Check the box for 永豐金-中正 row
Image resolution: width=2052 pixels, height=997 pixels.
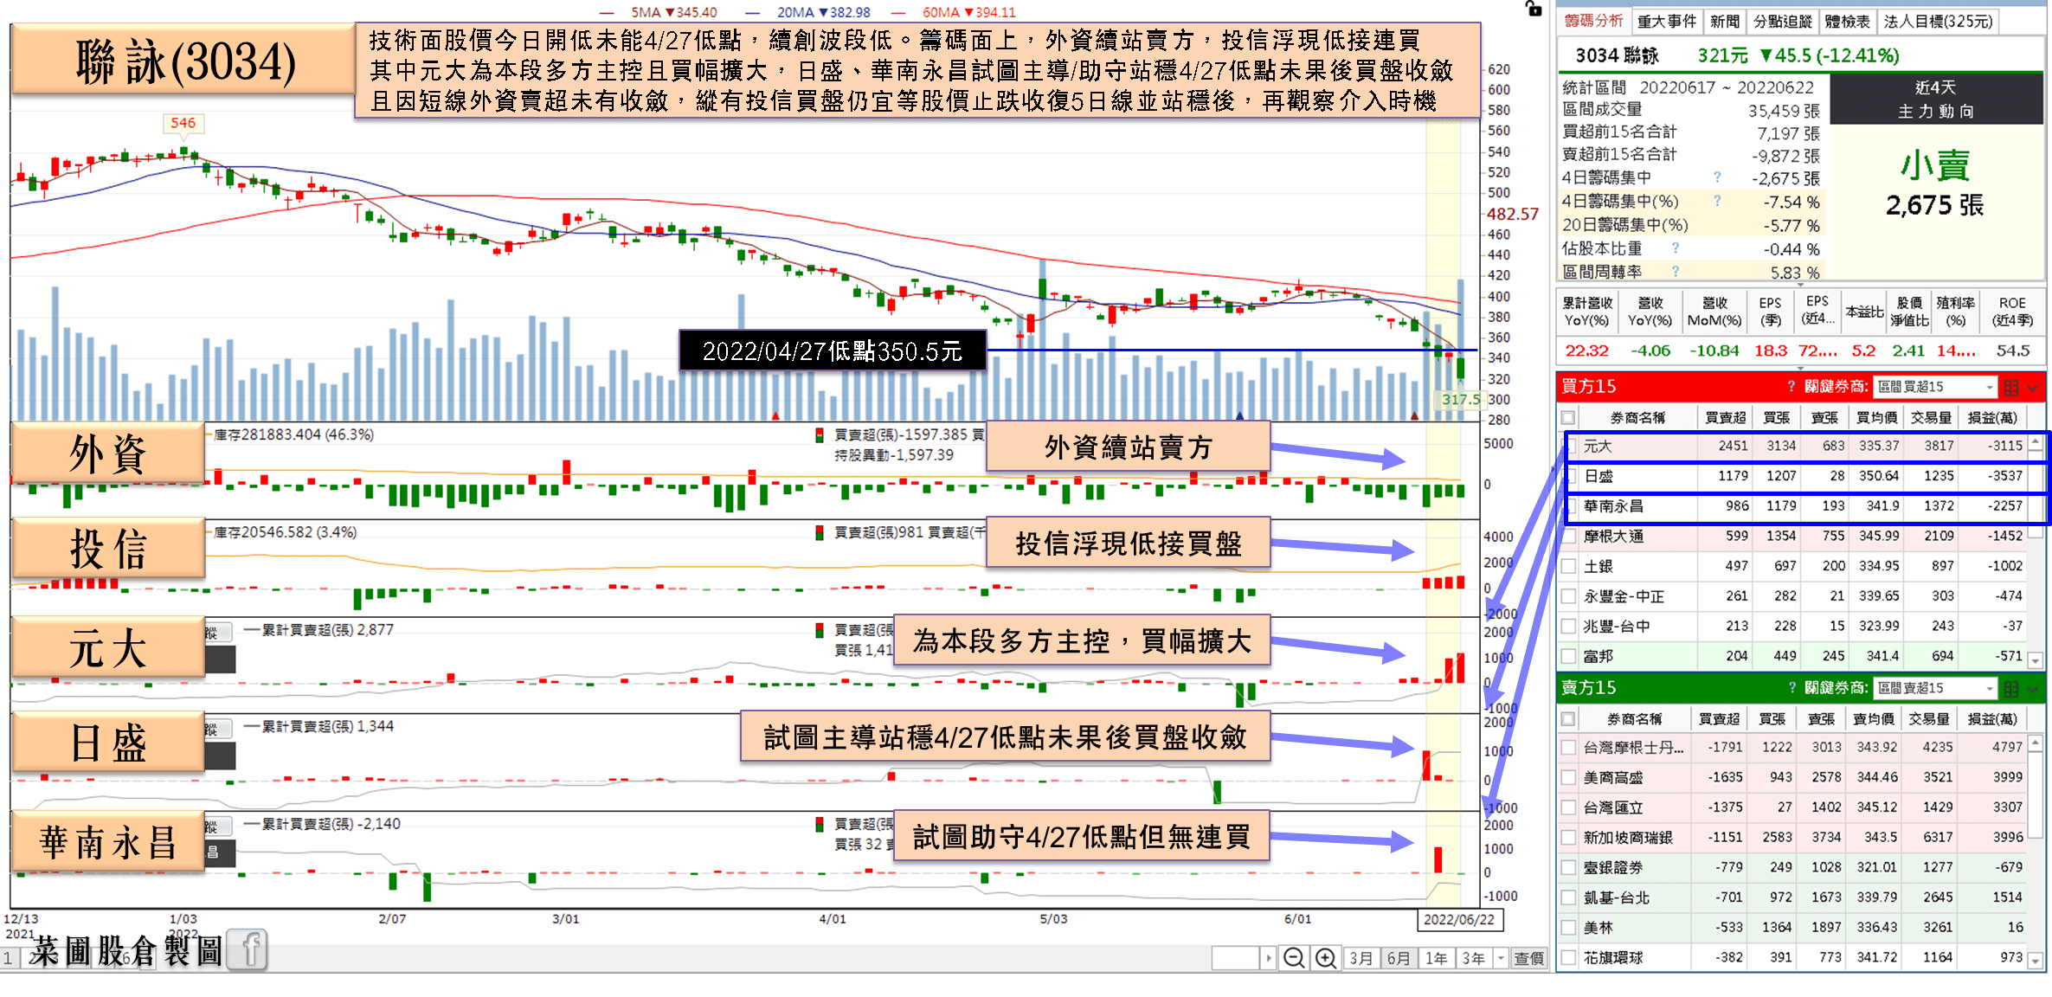pyautogui.click(x=1568, y=596)
